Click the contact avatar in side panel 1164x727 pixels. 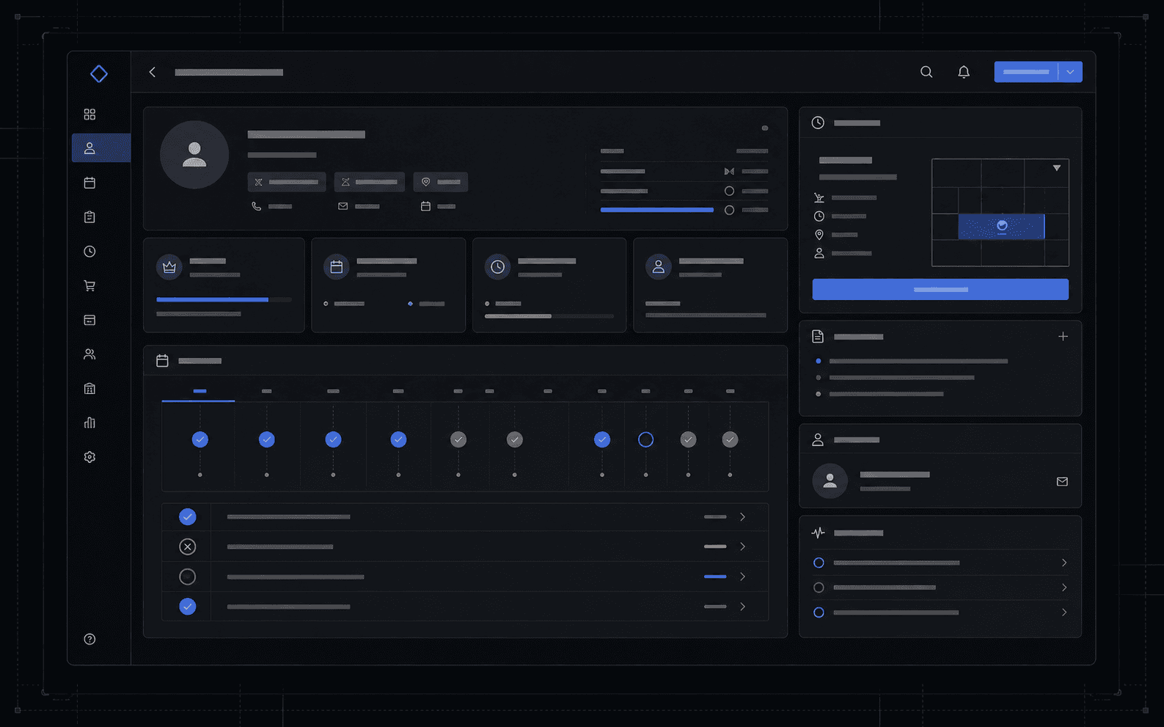click(830, 481)
